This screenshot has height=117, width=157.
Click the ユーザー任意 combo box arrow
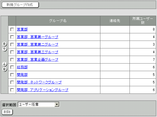[57, 104]
